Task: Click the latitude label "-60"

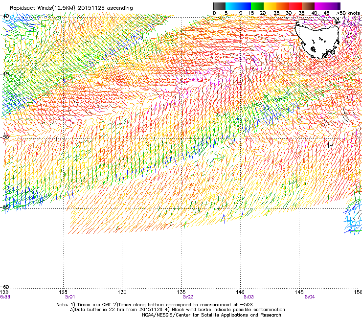Action: (x=5, y=287)
